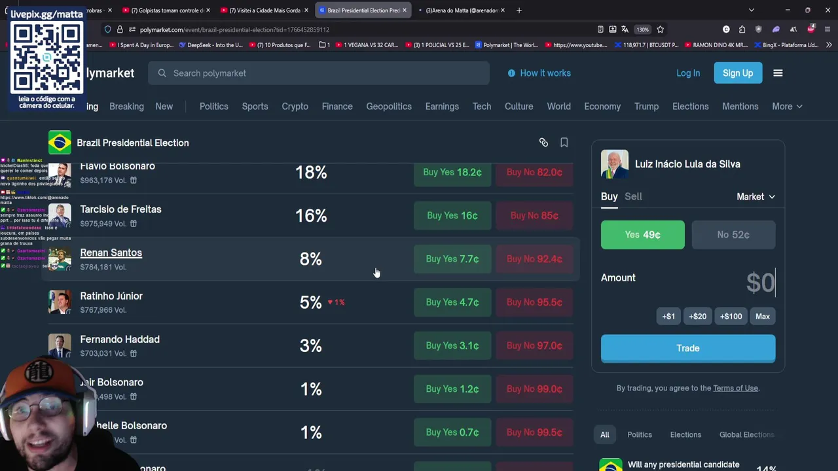Image resolution: width=838 pixels, height=471 pixels.
Task: Expand the More categories menu
Action: tap(787, 107)
